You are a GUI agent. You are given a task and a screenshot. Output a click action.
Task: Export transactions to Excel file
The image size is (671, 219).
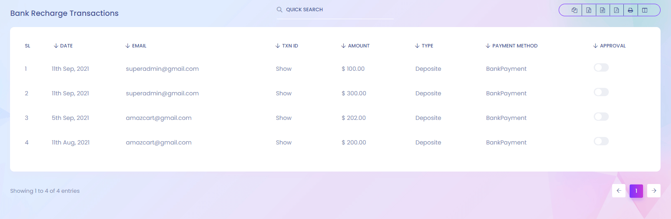pyautogui.click(x=589, y=10)
